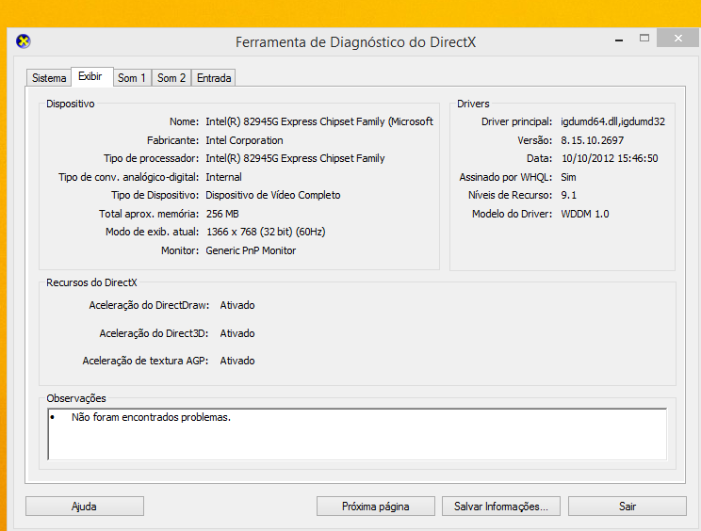Click the device name 'Intel(R) 82945G Express Chipset Family (Microsoft'
The width and height of the screenshot is (701, 531).
coord(319,121)
